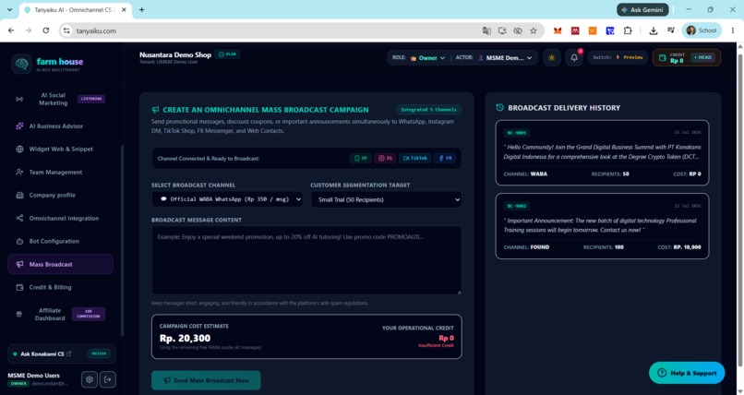Select the Mass Broadcast sidebar item

coord(60,264)
